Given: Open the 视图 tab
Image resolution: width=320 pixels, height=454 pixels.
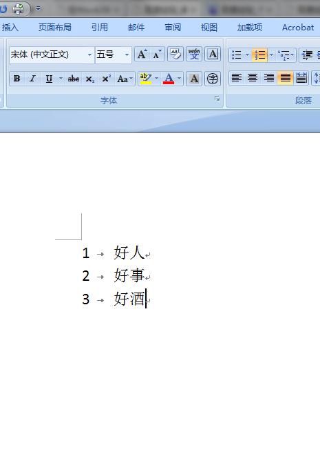Looking at the screenshot, I should [x=209, y=28].
